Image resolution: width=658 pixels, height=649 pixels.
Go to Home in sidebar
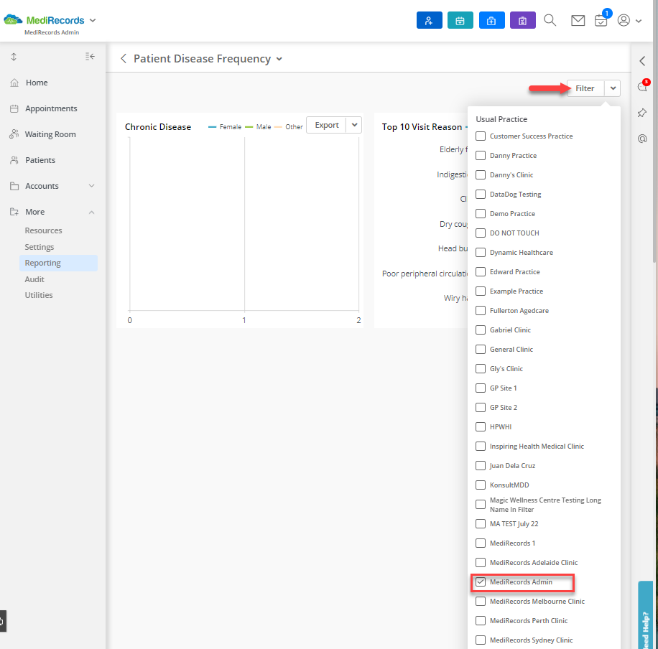[37, 83]
